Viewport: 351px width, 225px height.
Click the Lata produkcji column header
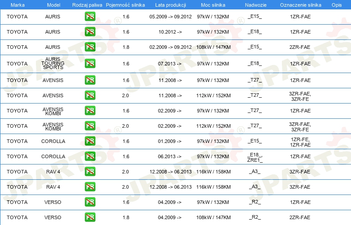point(171,5)
